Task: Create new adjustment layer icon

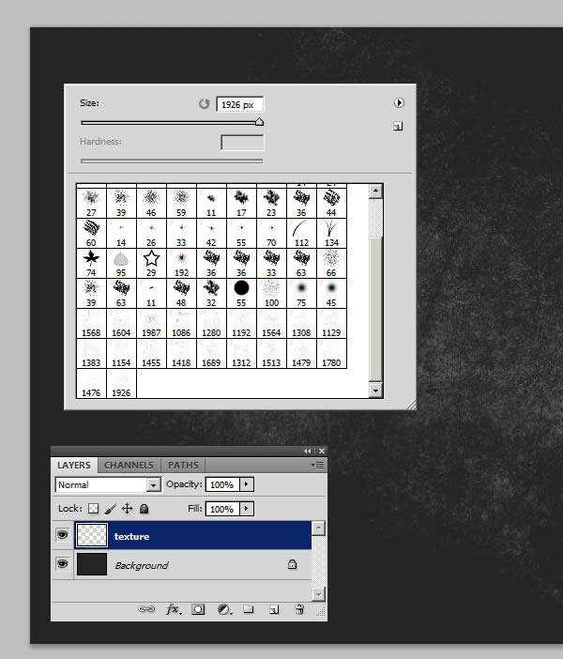Action: tap(224, 609)
